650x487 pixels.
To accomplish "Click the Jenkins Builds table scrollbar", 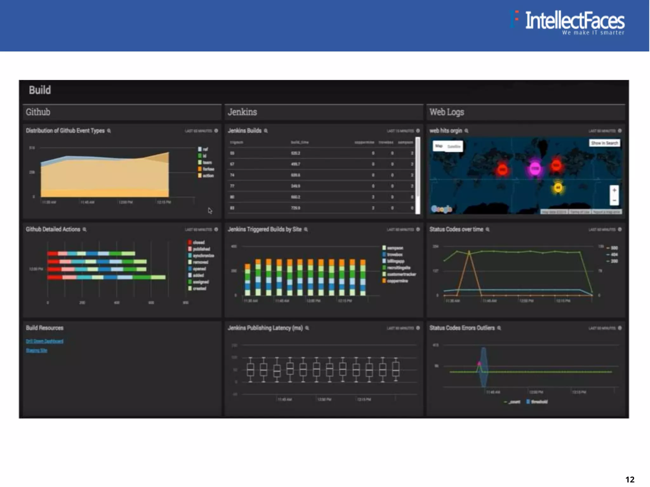I will [x=418, y=171].
